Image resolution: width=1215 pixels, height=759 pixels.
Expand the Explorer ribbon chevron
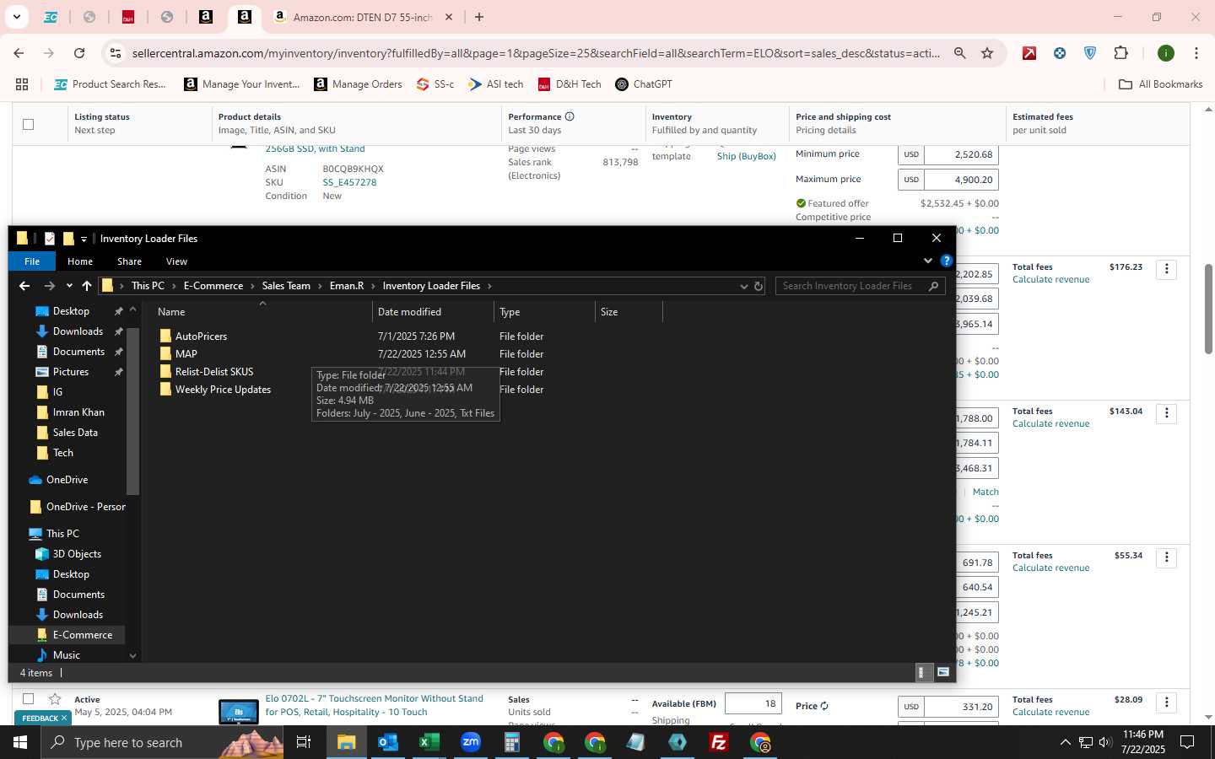tap(928, 261)
